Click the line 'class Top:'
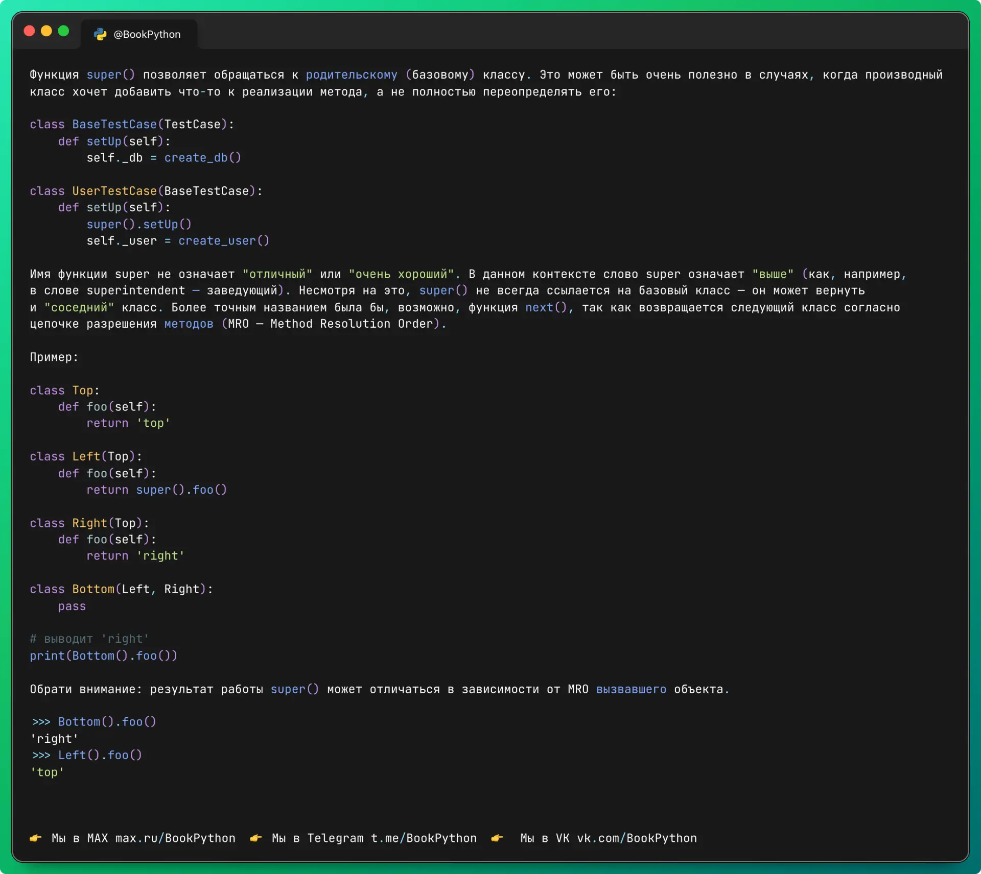This screenshot has width=981, height=874. pyautogui.click(x=64, y=391)
